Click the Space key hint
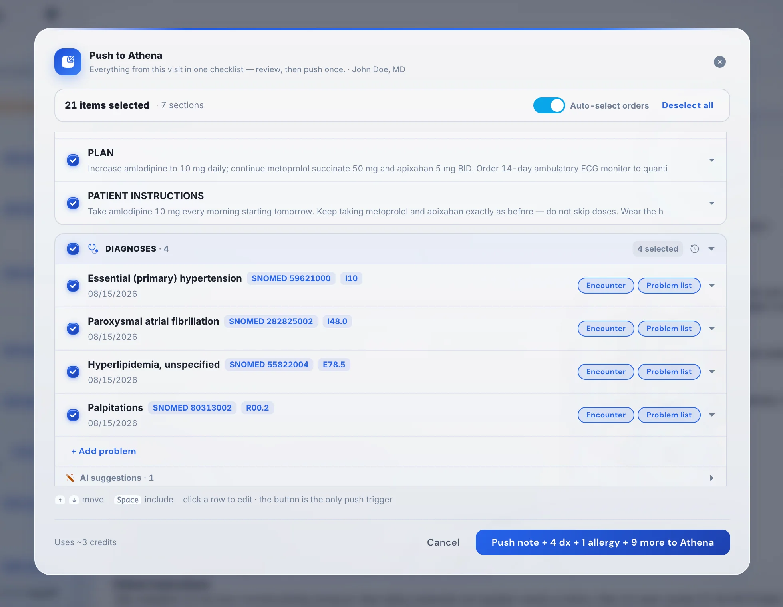 (128, 500)
